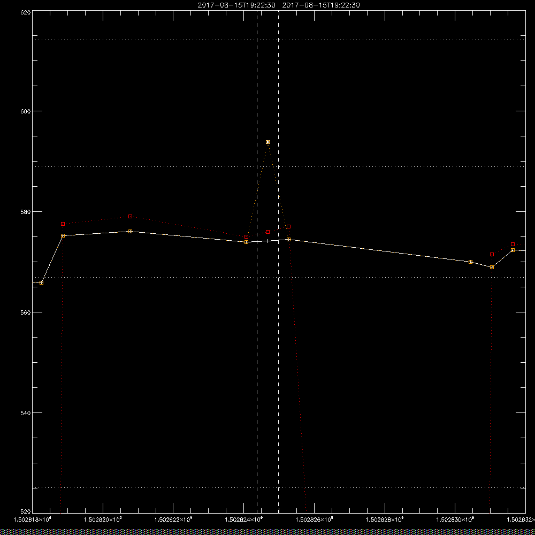Image resolution: width=535 pixels, height=535 pixels.
Task: Click the 1.502830×10⁹ x-axis label
Action: pyautogui.click(x=455, y=519)
